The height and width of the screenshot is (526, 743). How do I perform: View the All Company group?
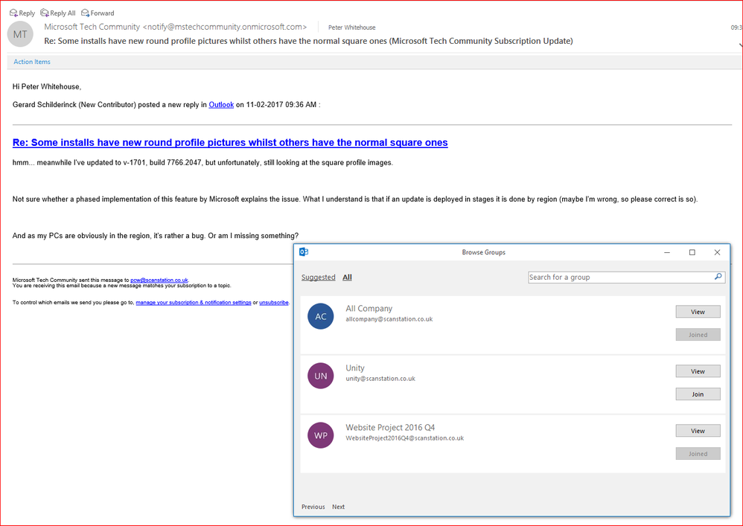coord(698,312)
